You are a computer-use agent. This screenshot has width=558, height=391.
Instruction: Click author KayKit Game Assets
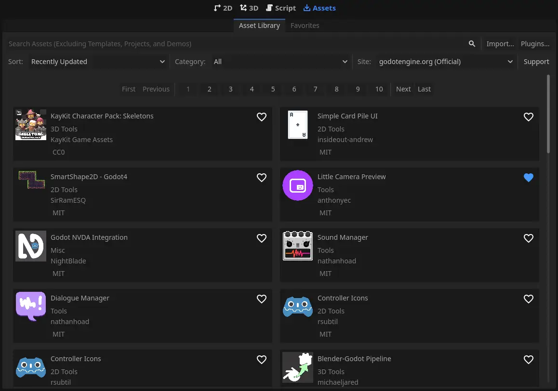[x=81, y=140]
